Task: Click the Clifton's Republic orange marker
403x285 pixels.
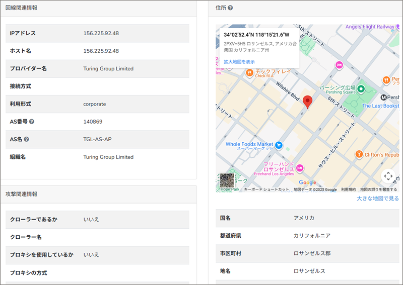Action: 359,154
